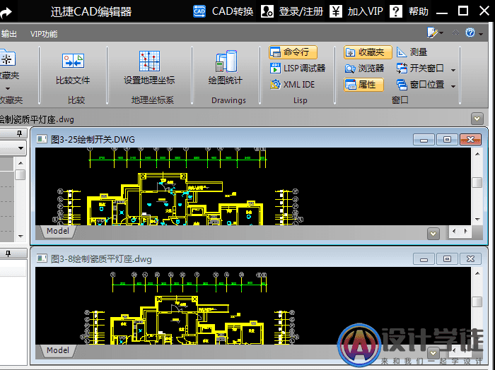Open the left panel combo box dropdown
This screenshot has height=370, width=495.
pyautogui.click(x=21, y=148)
